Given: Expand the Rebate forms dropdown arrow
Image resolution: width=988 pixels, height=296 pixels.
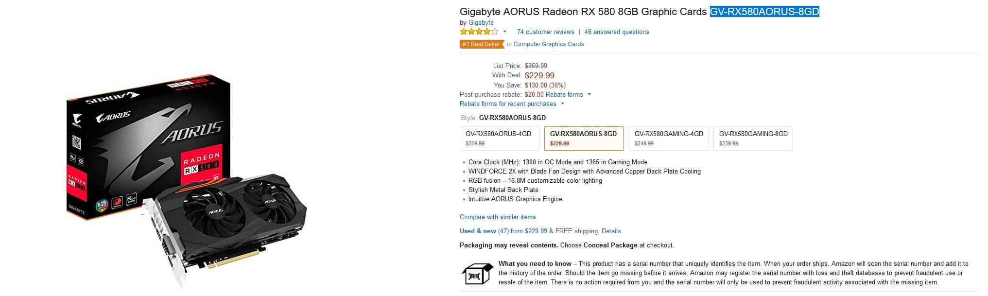Looking at the screenshot, I should pos(589,95).
